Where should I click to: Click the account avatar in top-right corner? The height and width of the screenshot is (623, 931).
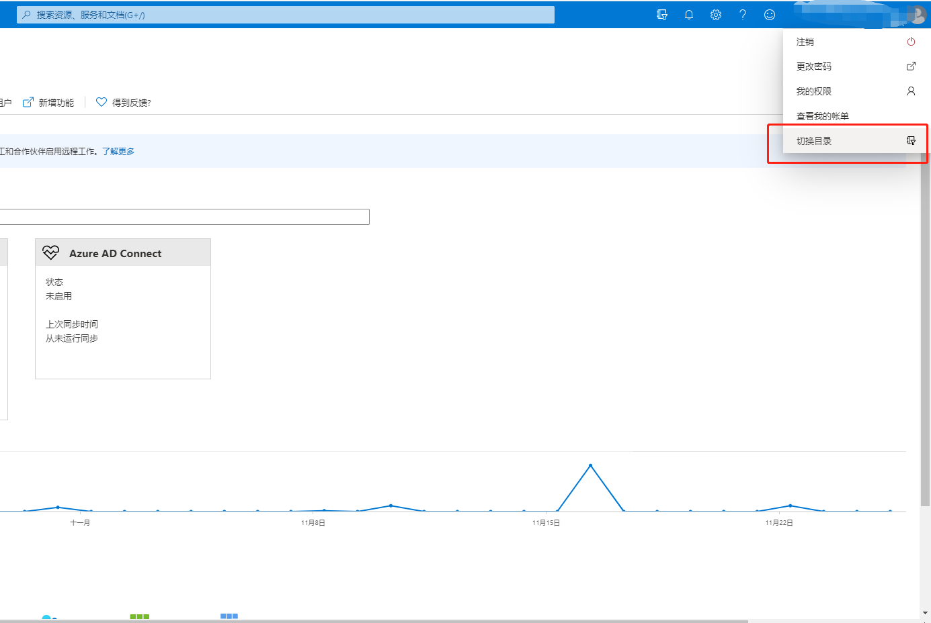pos(917,15)
